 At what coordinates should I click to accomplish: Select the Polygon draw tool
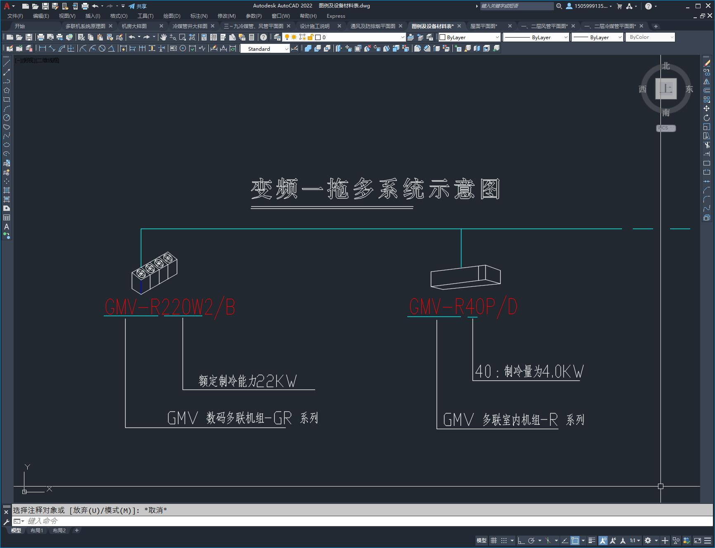point(7,90)
